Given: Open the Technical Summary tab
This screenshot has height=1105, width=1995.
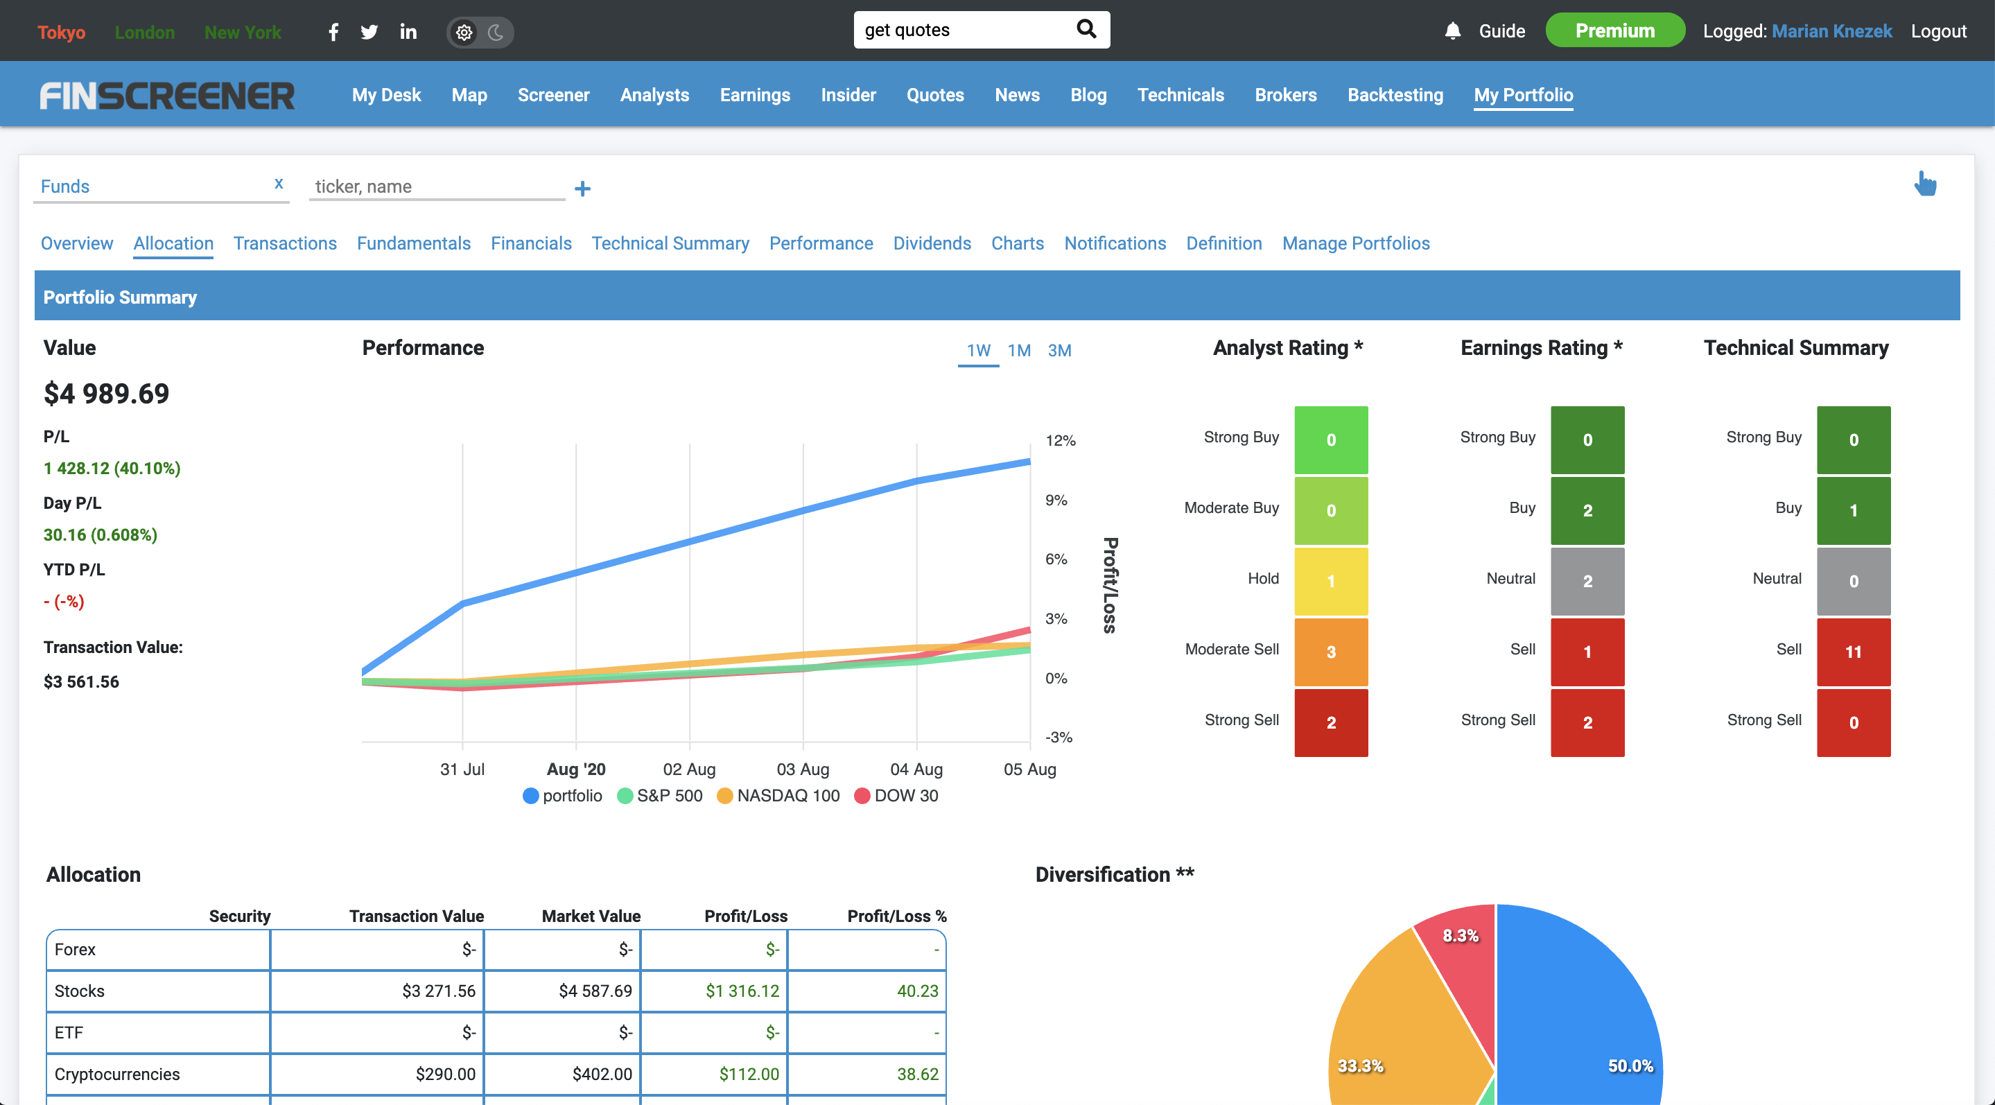Looking at the screenshot, I should point(670,243).
